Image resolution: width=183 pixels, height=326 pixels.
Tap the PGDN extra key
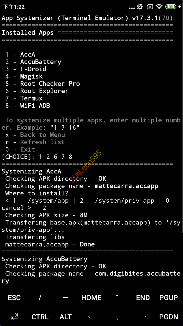(169, 317)
